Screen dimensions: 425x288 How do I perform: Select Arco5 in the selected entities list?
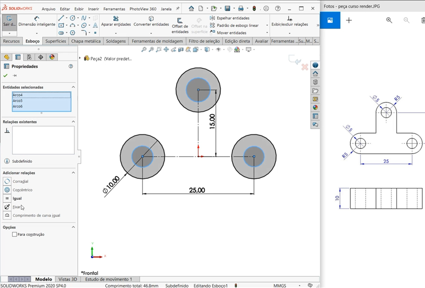coord(18,101)
